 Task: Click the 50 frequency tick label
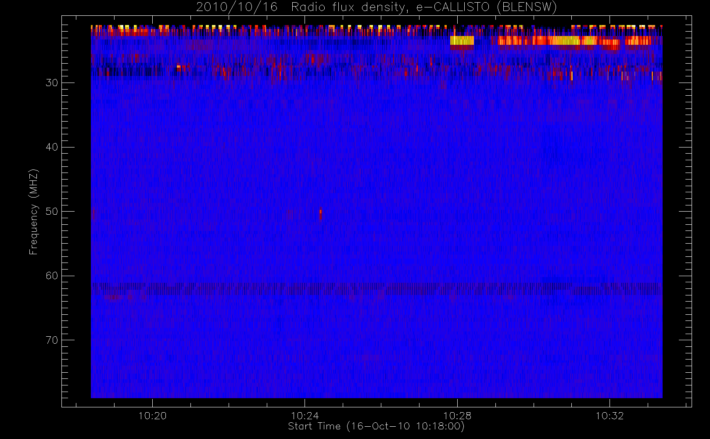(52, 211)
